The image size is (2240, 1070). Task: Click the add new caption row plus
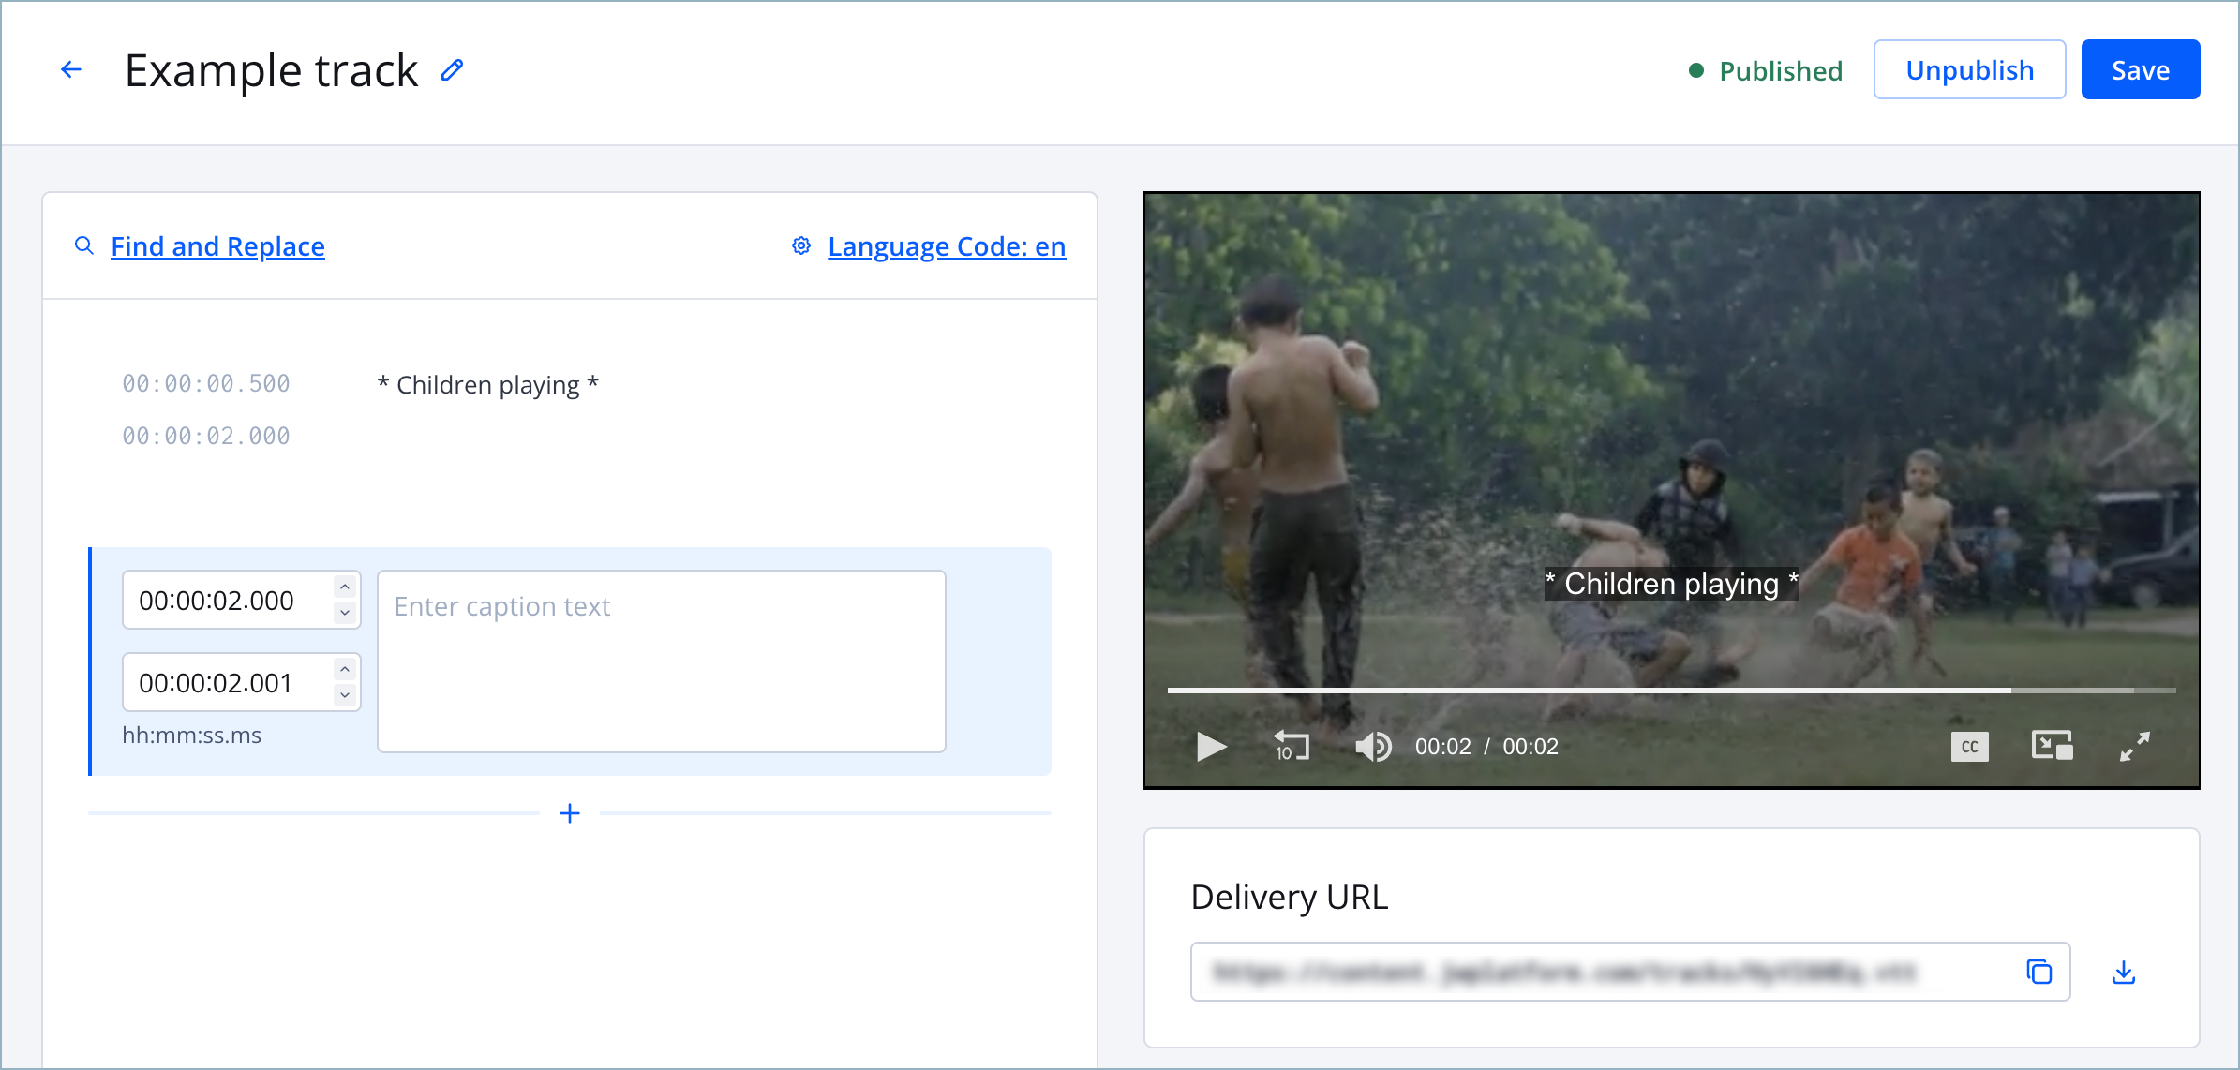[x=569, y=813]
